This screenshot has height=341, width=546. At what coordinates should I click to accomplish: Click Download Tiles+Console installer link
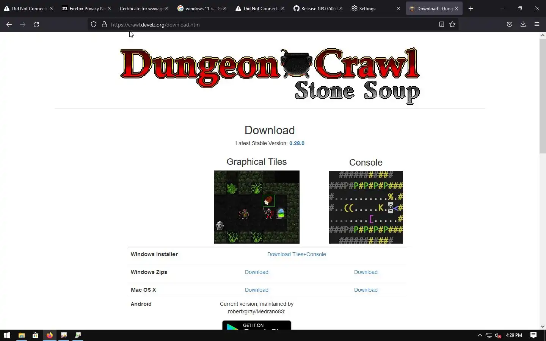pos(297,254)
